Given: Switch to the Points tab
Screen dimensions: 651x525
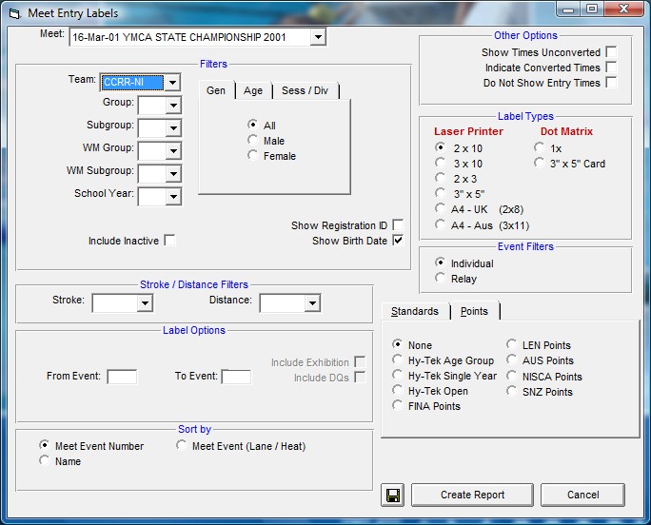Looking at the screenshot, I should (474, 311).
